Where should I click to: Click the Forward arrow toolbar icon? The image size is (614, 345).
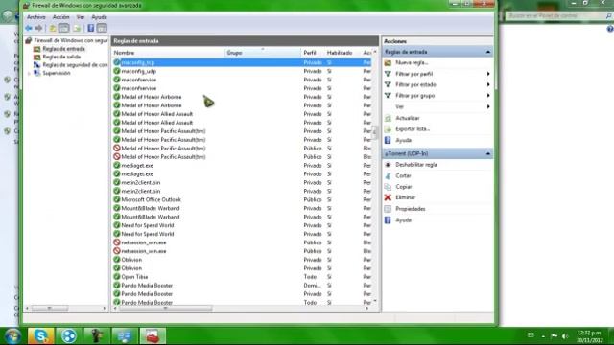(38, 28)
